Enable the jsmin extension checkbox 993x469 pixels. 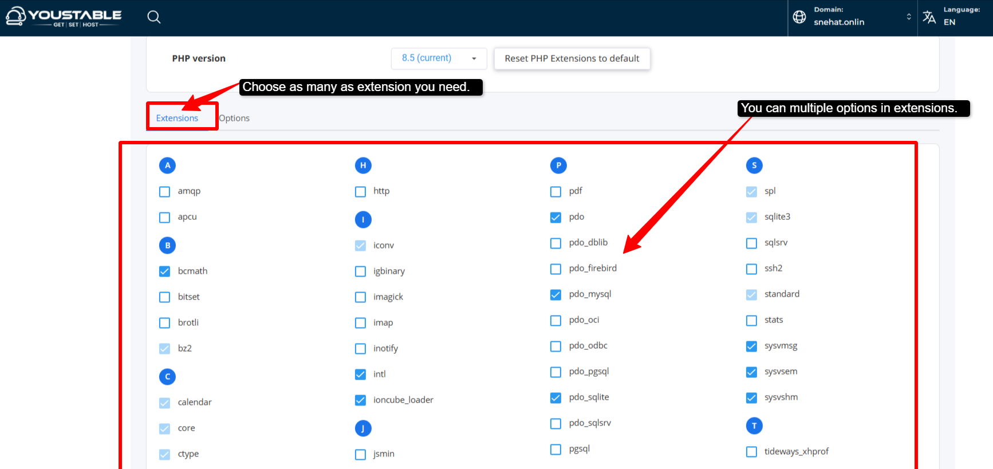pos(360,454)
